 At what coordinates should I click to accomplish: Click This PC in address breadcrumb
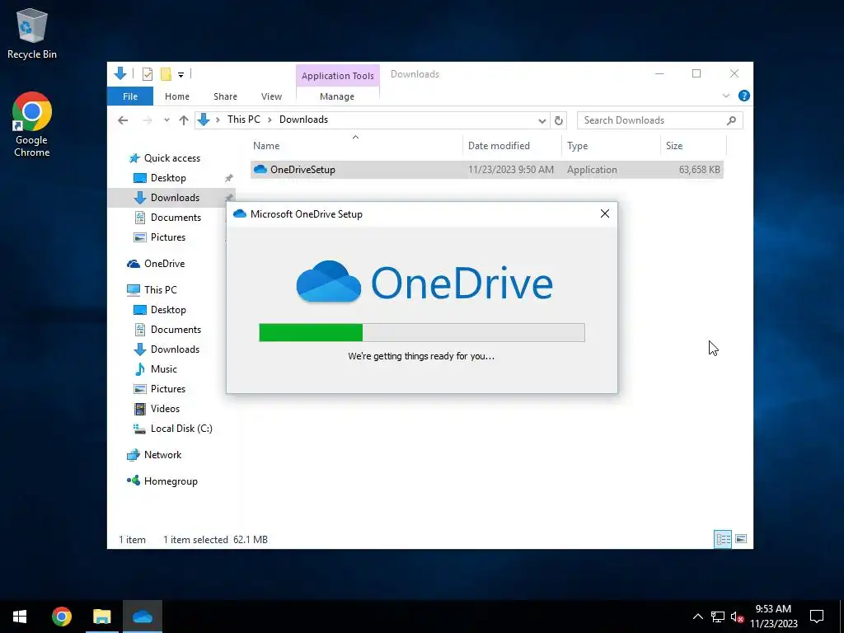243,120
